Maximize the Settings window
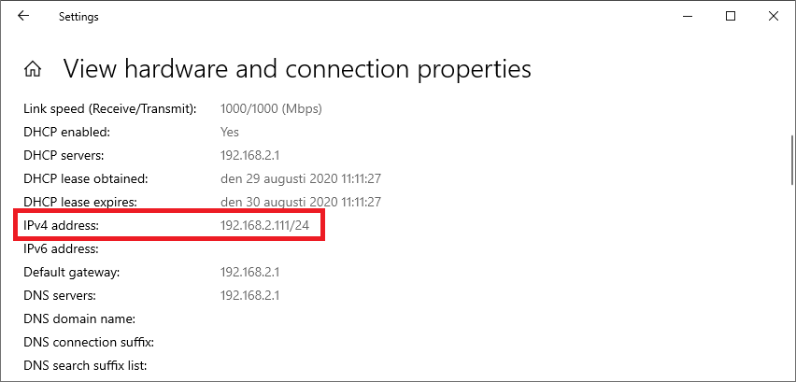The image size is (796, 382). [732, 16]
